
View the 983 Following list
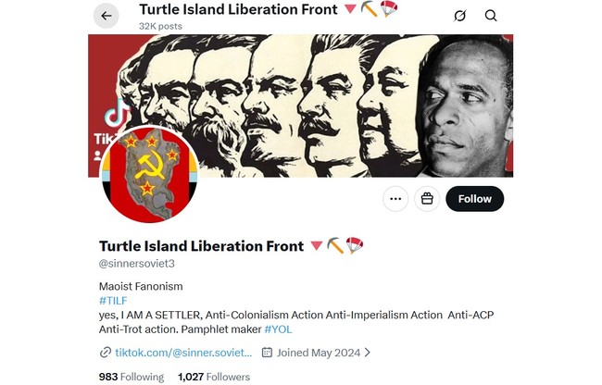tap(132, 377)
